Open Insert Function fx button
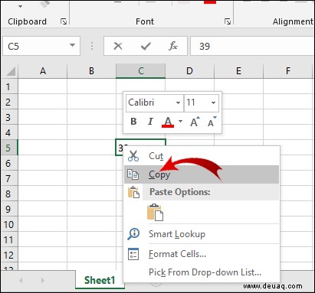This screenshot has width=315, height=293. point(173,46)
